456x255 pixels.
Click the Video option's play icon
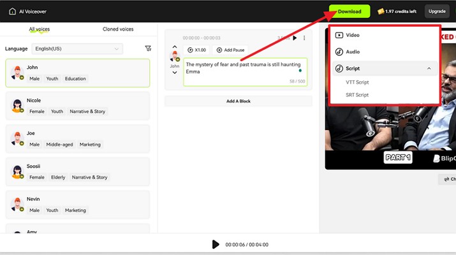tap(339, 35)
